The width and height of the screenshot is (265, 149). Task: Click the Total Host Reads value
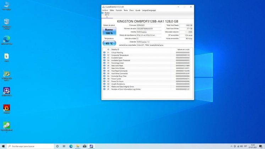coord(186,25)
